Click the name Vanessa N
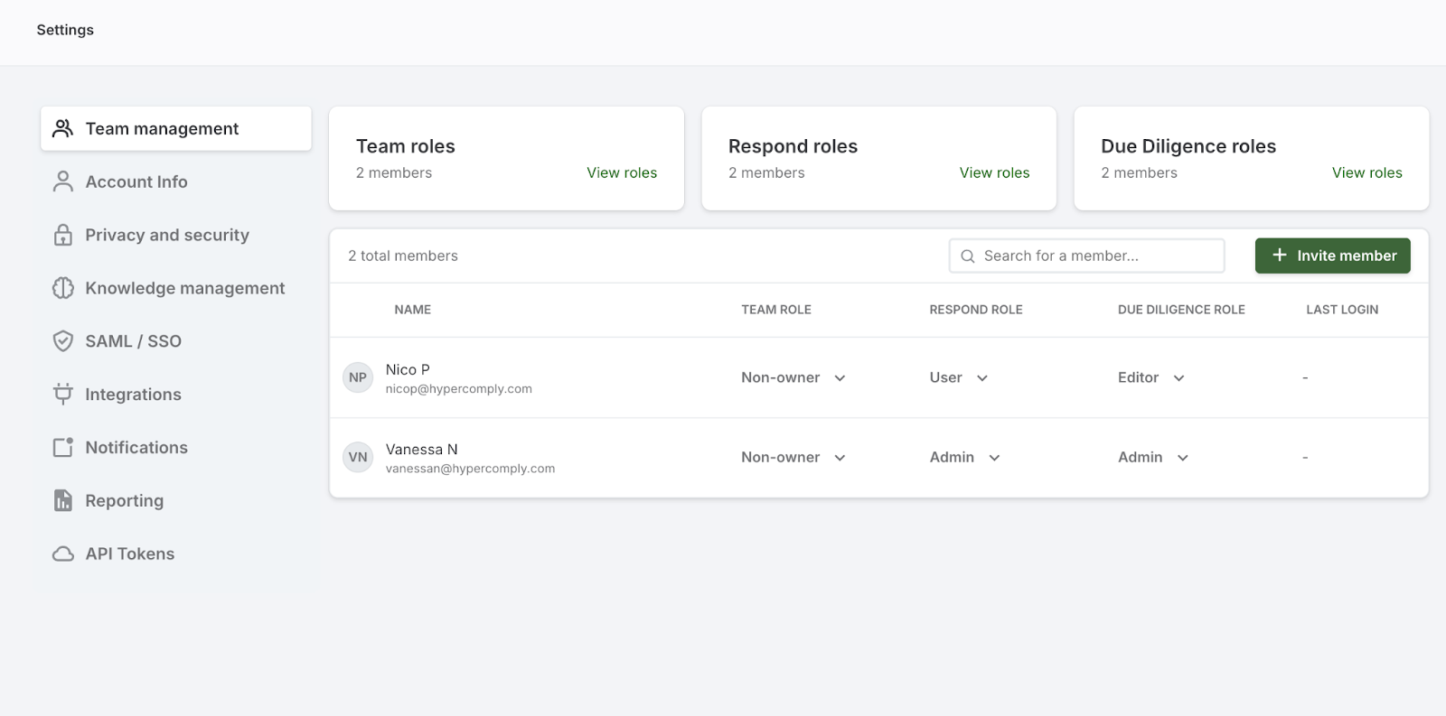Screen dimensions: 1446x716 (421, 449)
